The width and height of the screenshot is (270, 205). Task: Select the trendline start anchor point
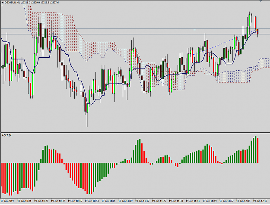[194, 55]
